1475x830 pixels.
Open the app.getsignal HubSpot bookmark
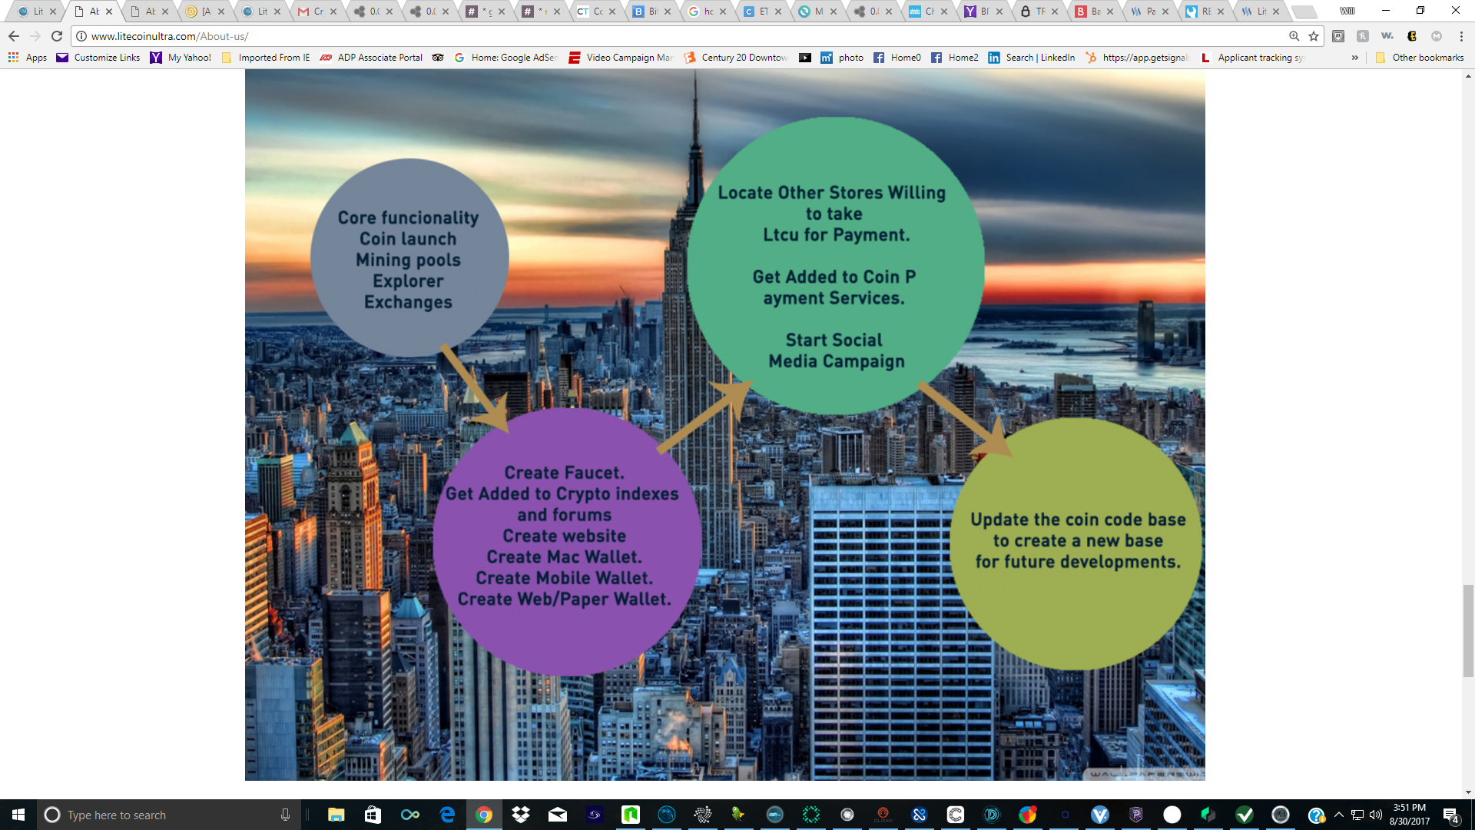tap(1137, 58)
